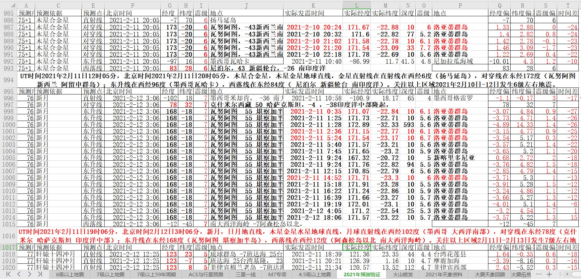This screenshot has height=279, width=581.
Task: Click cell 2021-2-10 20:24
Action: coord(313,27)
